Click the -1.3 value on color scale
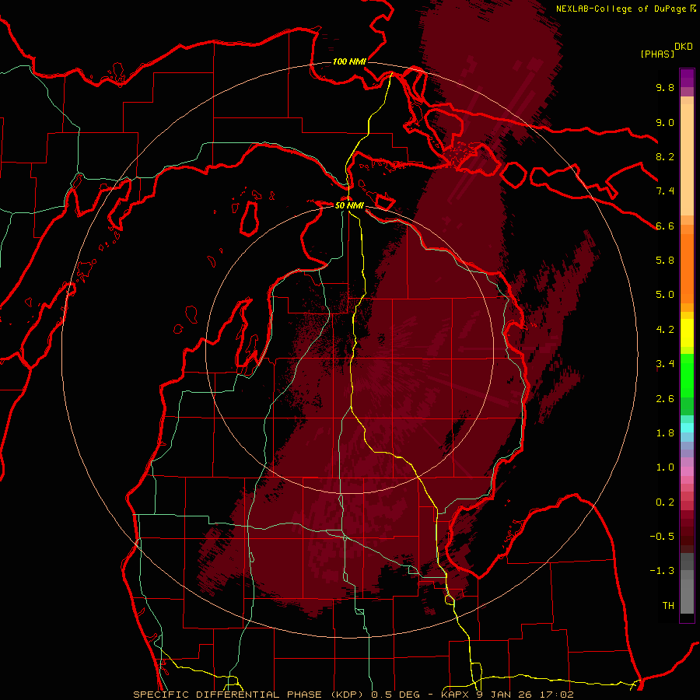This screenshot has width=700, height=700. [x=662, y=571]
